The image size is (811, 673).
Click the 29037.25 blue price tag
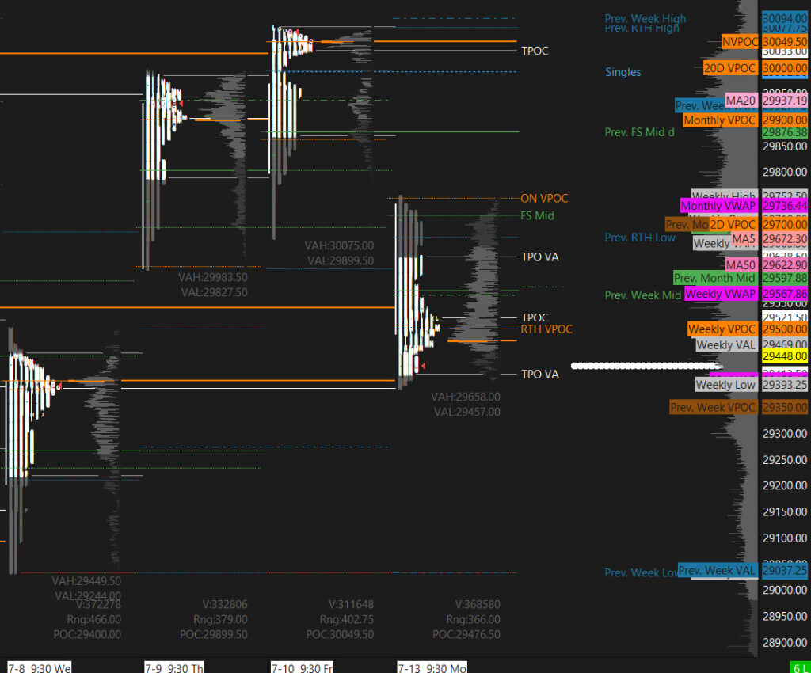click(785, 571)
